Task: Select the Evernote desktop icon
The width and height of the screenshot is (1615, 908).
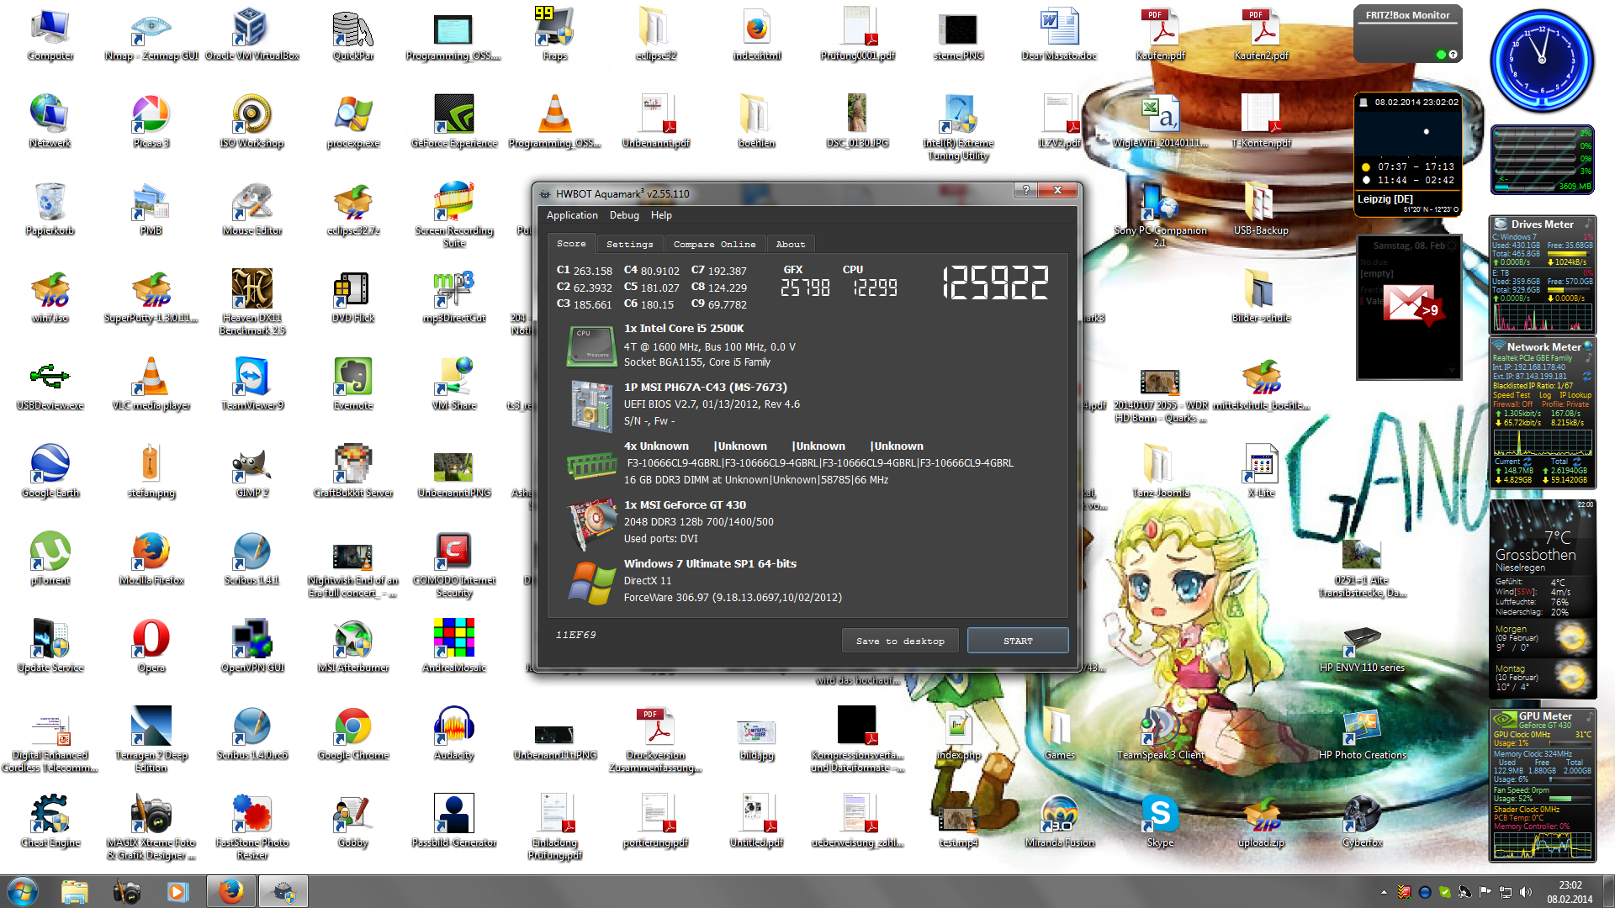Action: pyautogui.click(x=353, y=385)
